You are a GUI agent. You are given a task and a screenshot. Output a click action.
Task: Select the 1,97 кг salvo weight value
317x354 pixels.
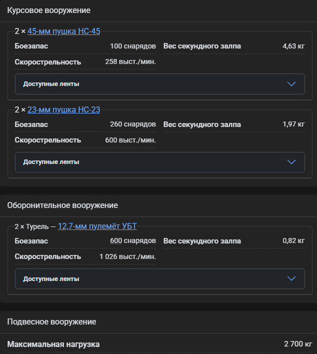293,124
